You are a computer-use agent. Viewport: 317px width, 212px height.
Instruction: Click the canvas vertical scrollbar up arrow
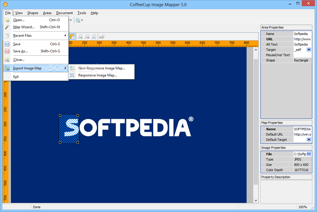[x=256, y=50]
